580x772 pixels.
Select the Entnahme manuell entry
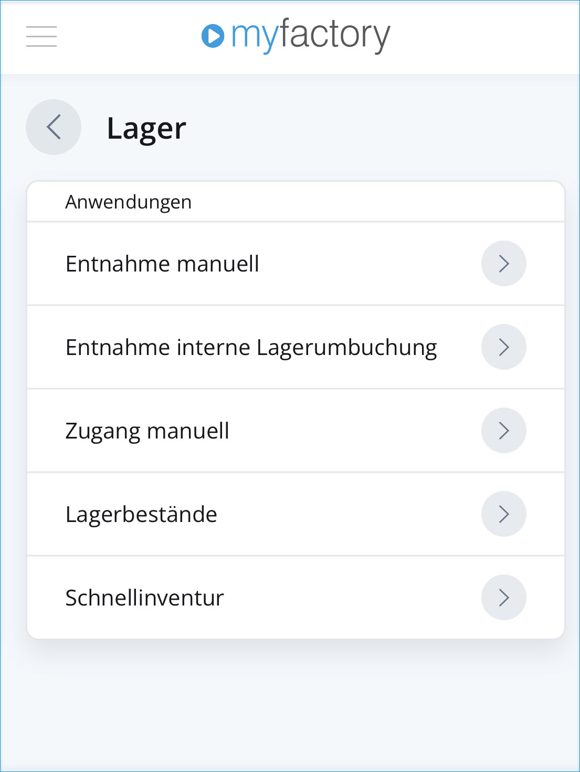(x=162, y=264)
